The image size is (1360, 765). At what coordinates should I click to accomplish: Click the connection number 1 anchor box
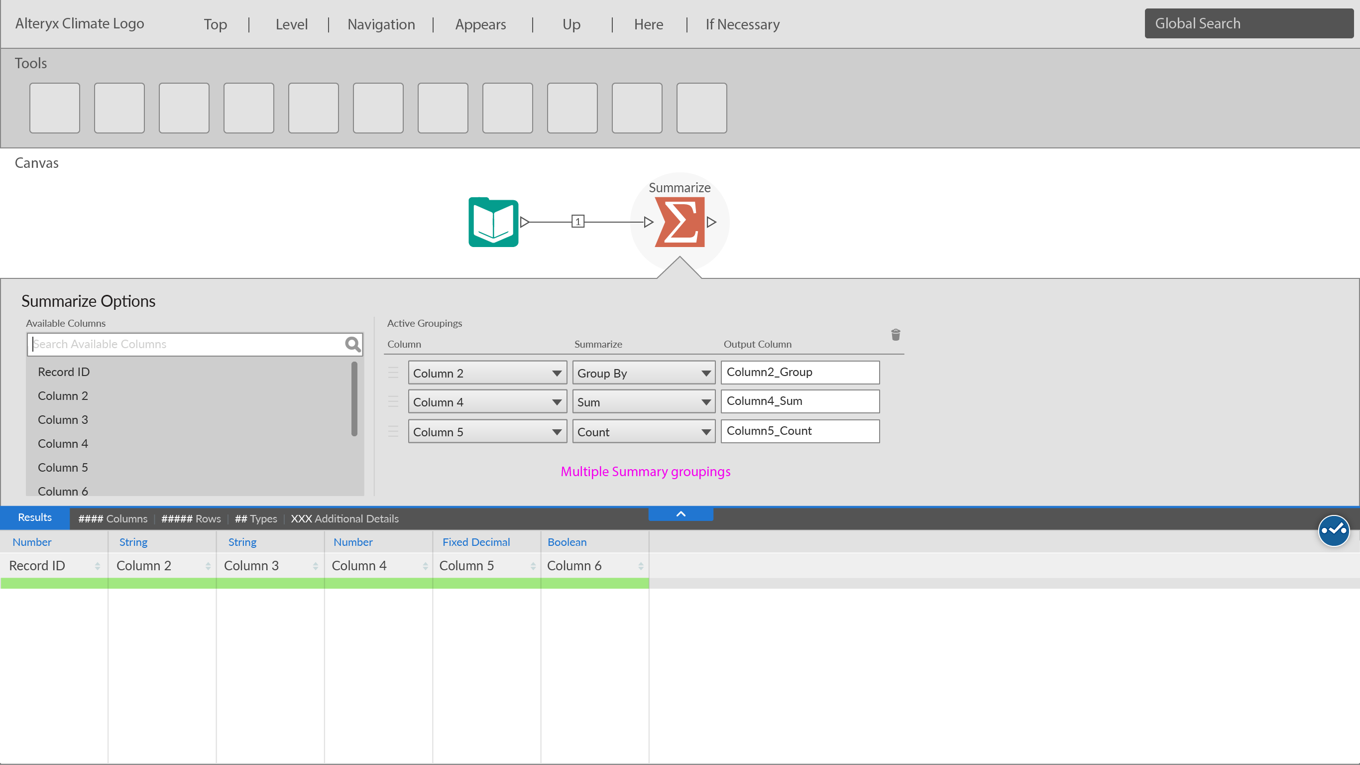[577, 222]
